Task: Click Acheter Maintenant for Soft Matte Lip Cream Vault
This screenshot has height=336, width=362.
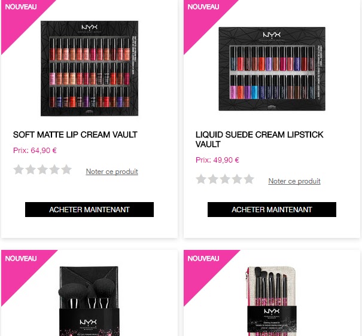Action: (x=89, y=209)
